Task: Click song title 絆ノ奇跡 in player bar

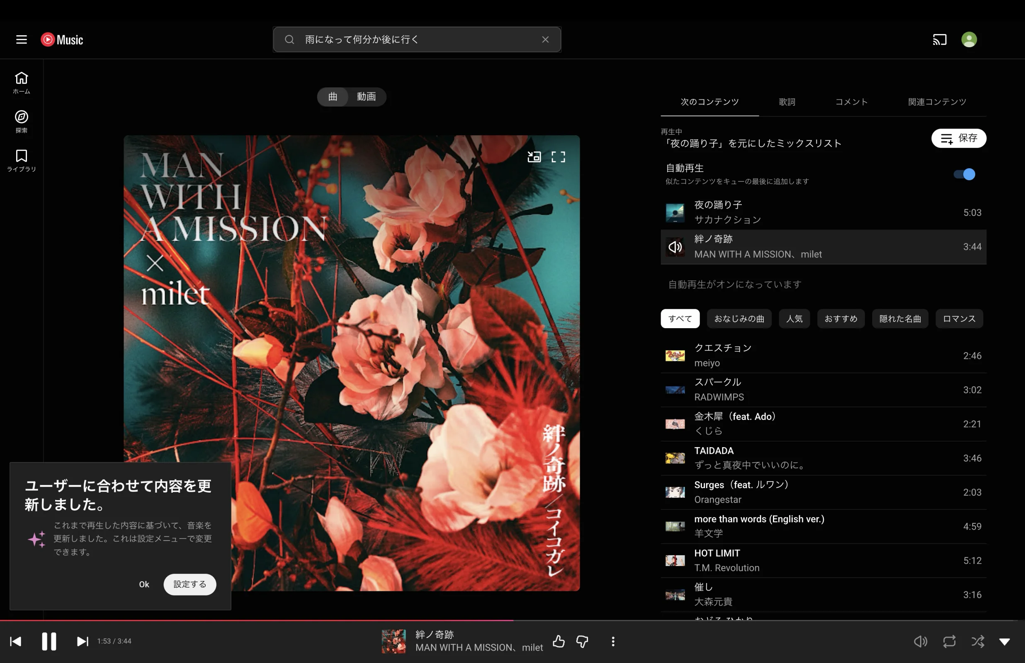Action: 435,634
